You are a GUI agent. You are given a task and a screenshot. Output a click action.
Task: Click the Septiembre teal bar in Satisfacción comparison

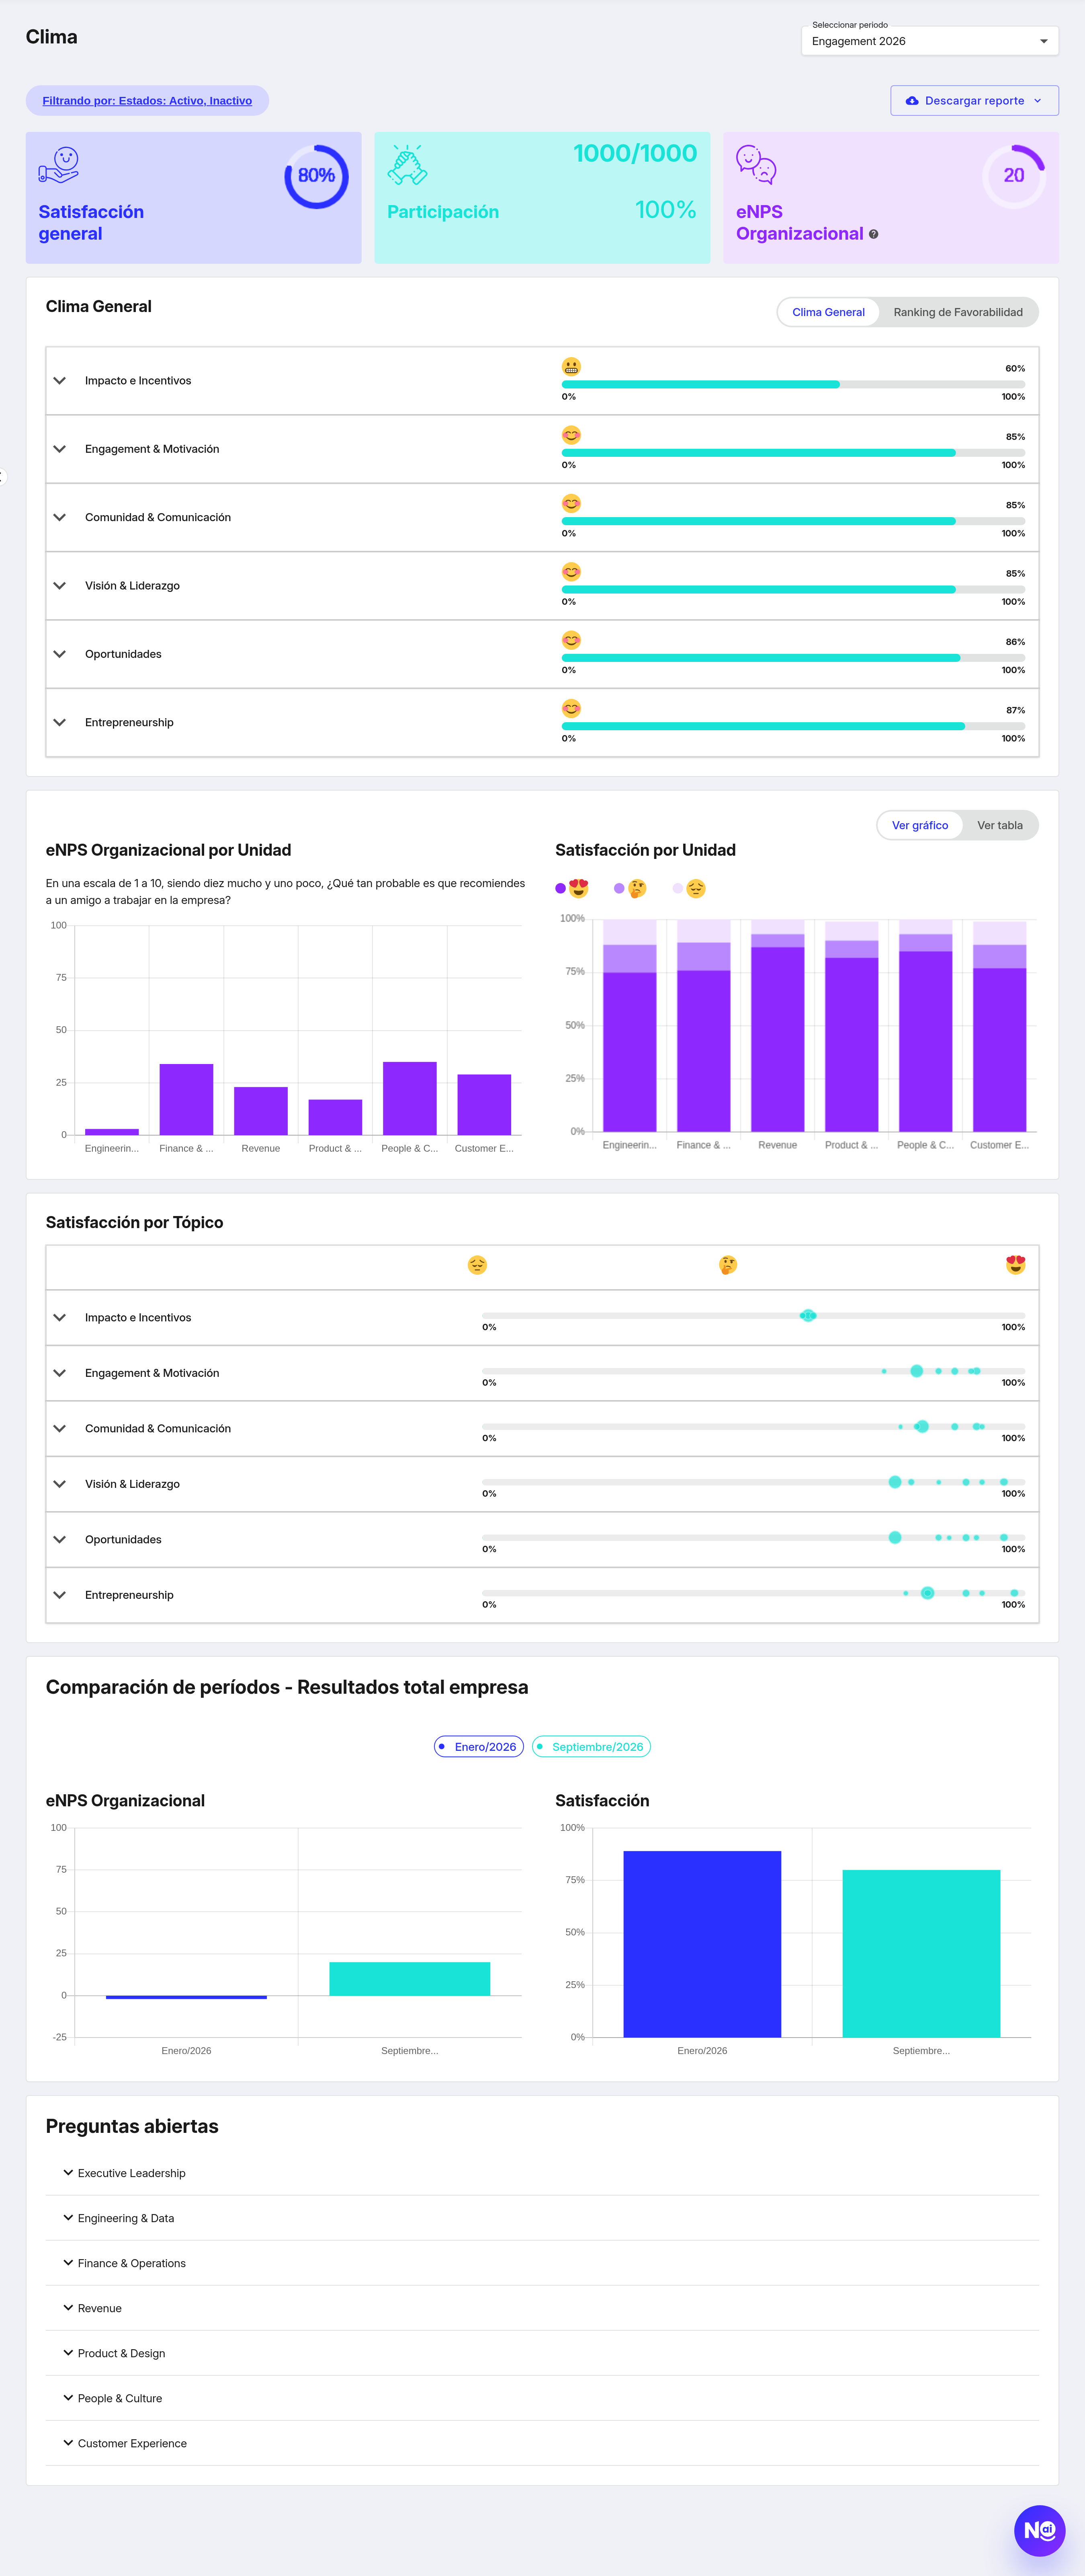(921, 1953)
